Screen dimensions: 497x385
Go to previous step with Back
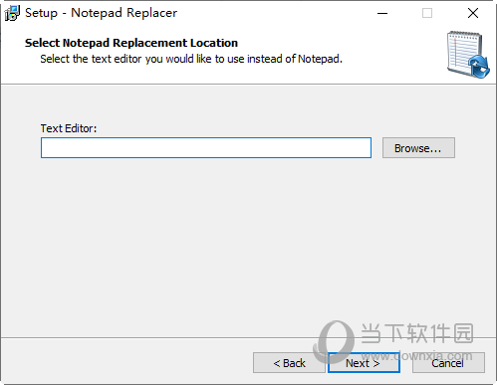pyautogui.click(x=289, y=363)
